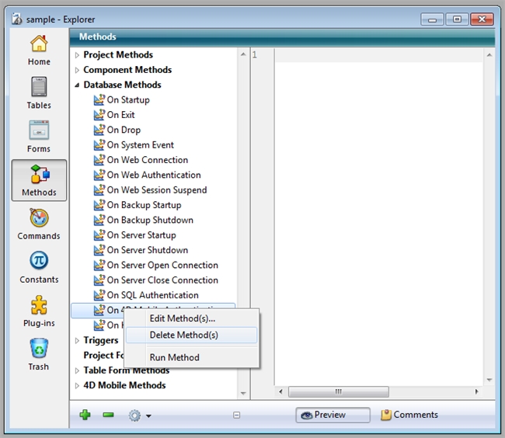Expand the Project Methods node

[x=77, y=55]
